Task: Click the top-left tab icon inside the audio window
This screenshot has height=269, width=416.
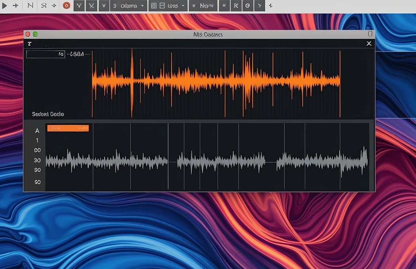Action: (30, 44)
